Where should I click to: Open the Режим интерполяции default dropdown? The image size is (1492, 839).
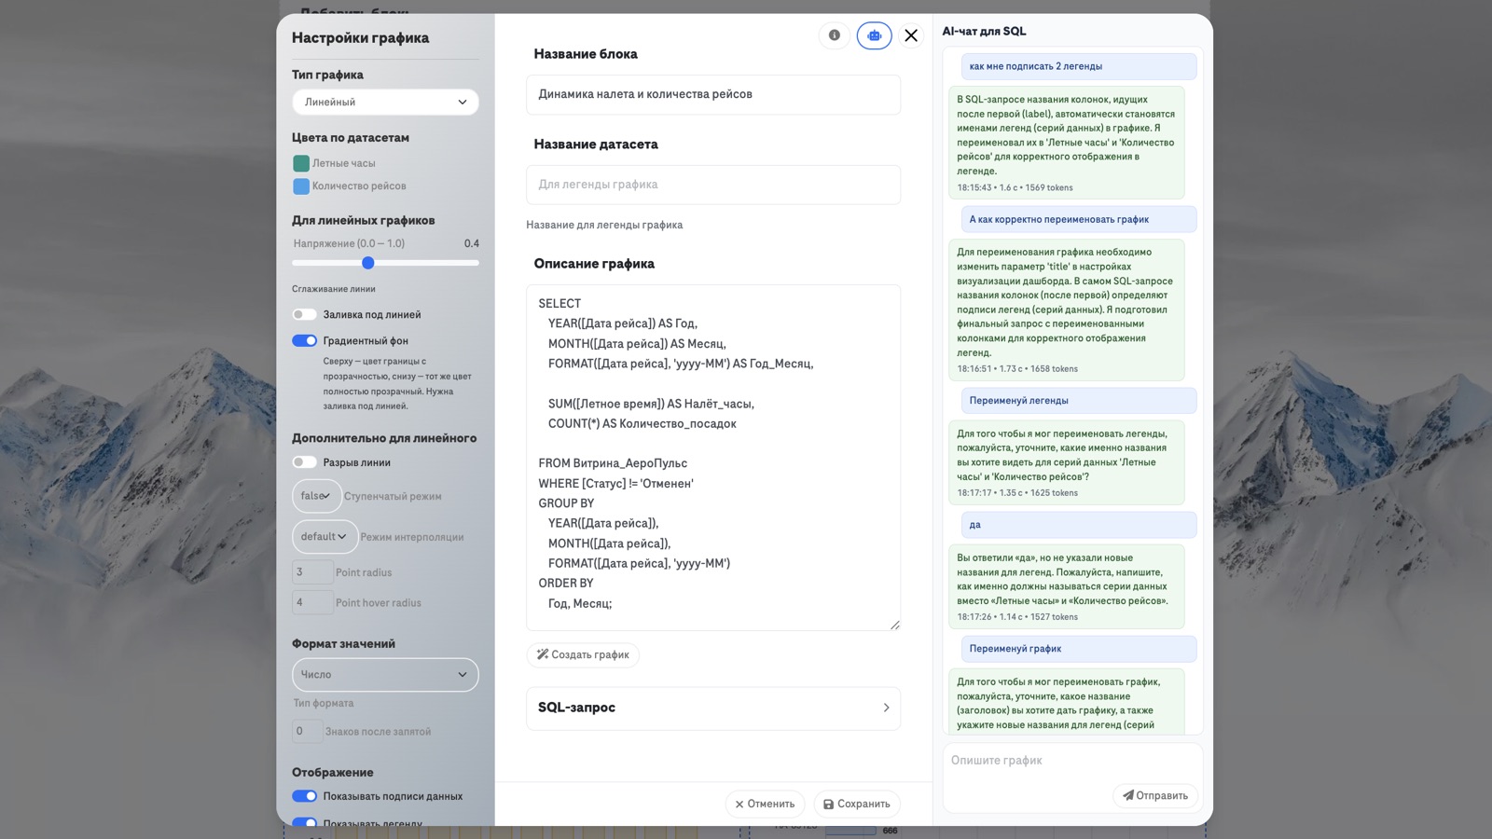[325, 536]
